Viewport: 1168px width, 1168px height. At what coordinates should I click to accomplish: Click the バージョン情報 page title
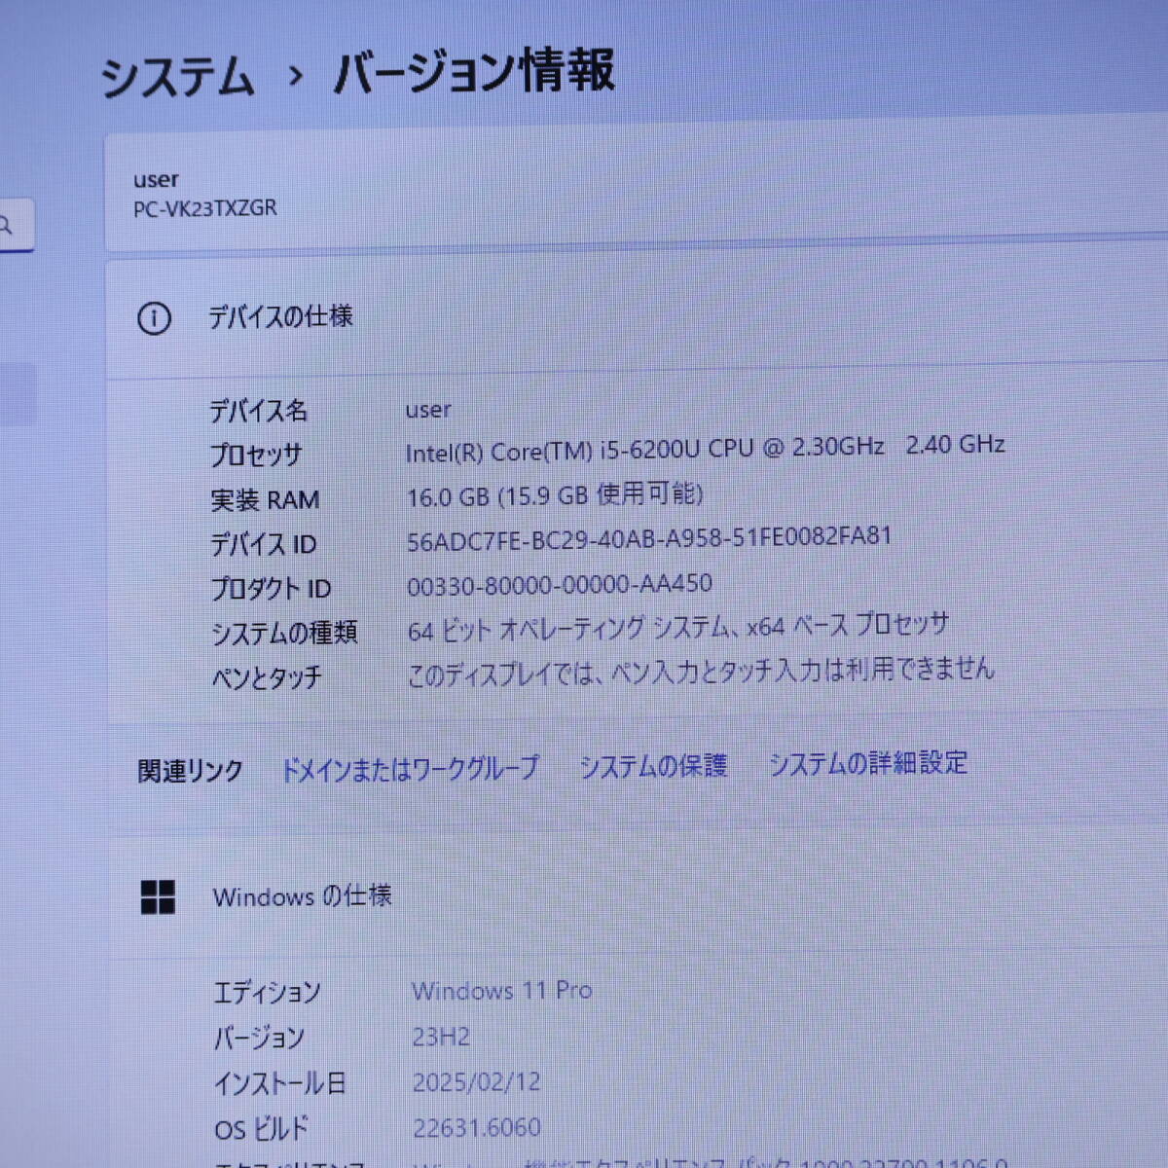474,71
